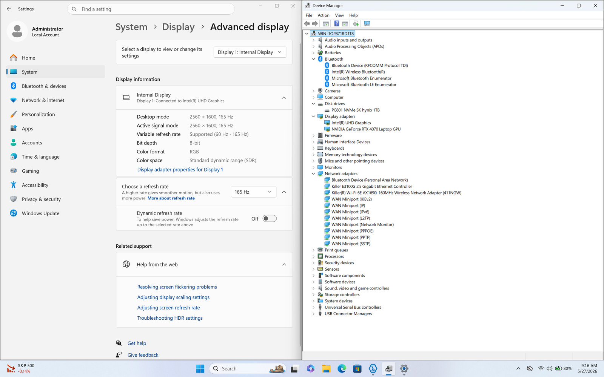Click the Settings page vertical scrollbar
This screenshot has width=604, height=377.
[x=300, y=194]
